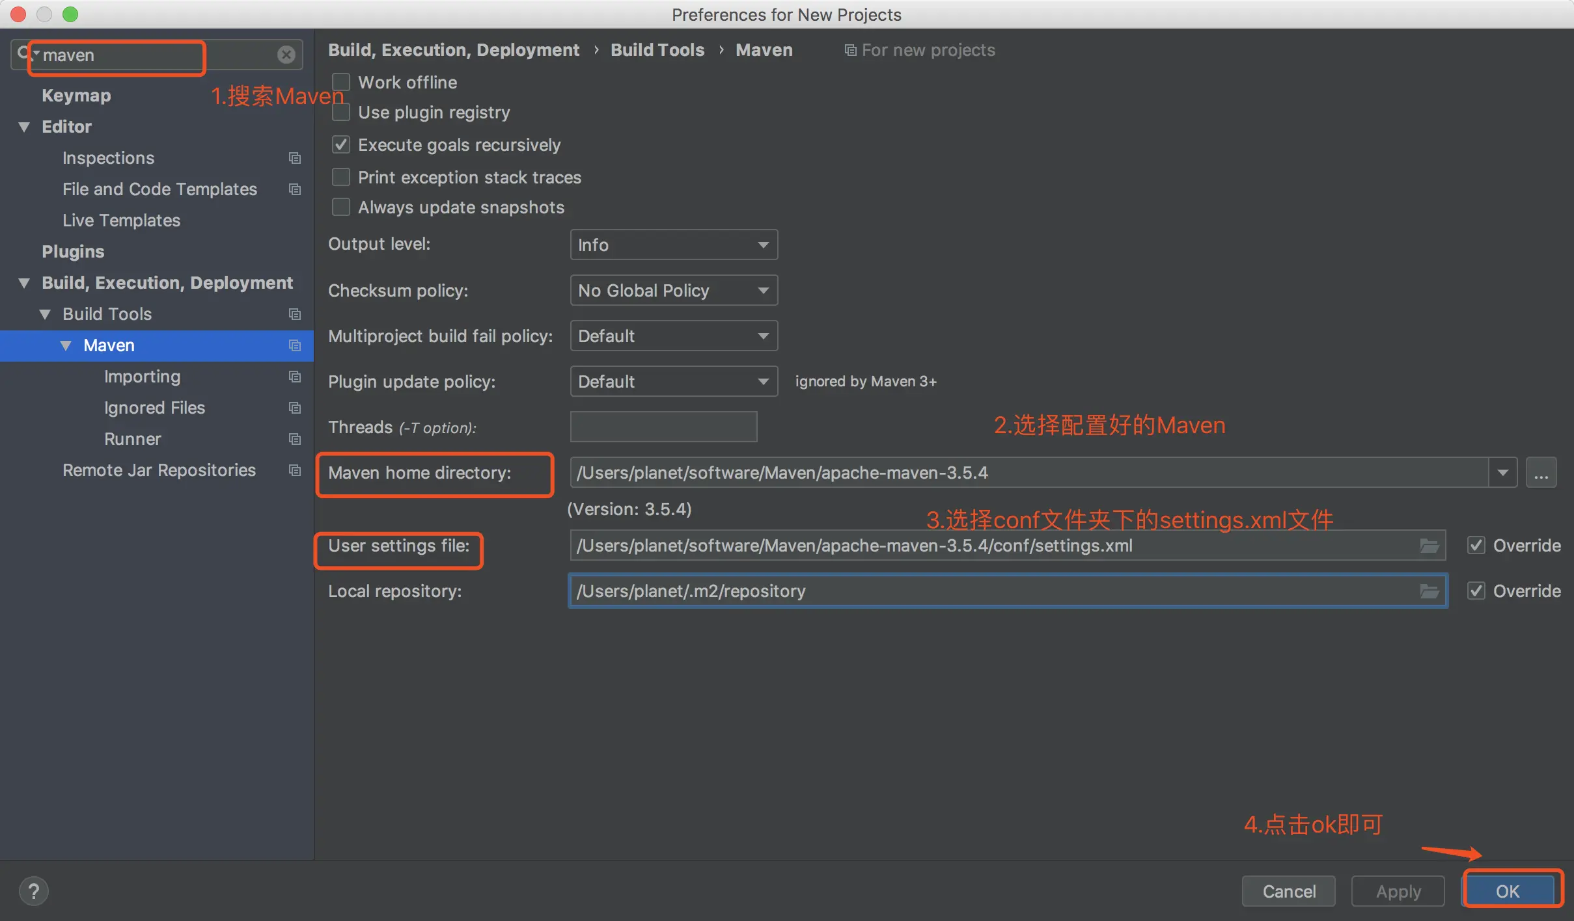The image size is (1574, 921).
Task: Click folder icon in User settings file field
Action: tap(1429, 546)
